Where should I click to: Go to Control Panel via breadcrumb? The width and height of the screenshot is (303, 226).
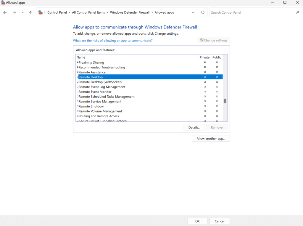click(x=57, y=12)
